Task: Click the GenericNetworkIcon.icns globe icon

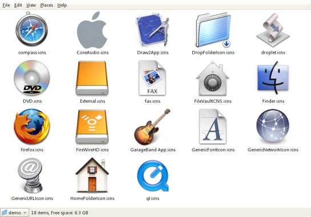Action: click(273, 126)
